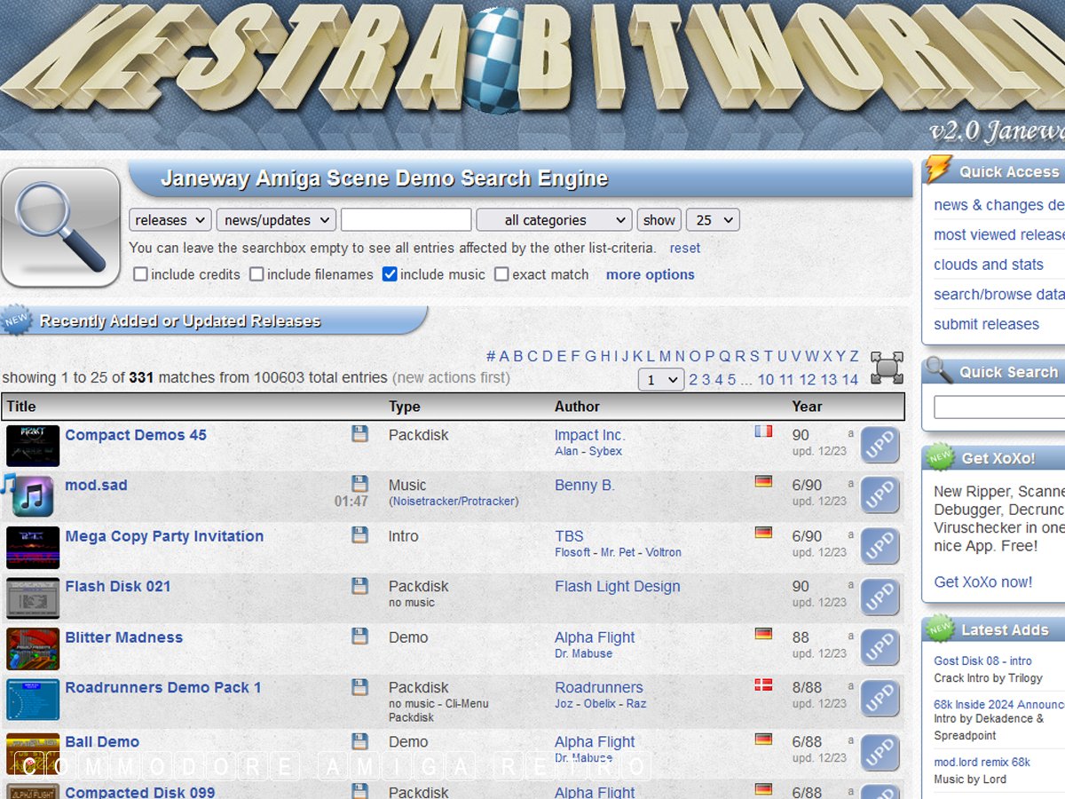The width and height of the screenshot is (1065, 799).
Task: Click the UPD badge on the mod.sad row
Action: click(880, 496)
